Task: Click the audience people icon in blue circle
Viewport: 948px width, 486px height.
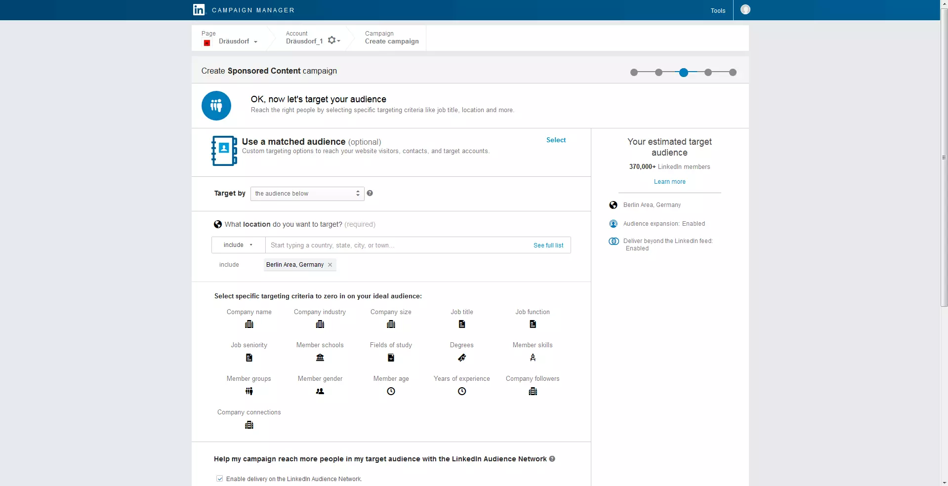Action: [216, 106]
